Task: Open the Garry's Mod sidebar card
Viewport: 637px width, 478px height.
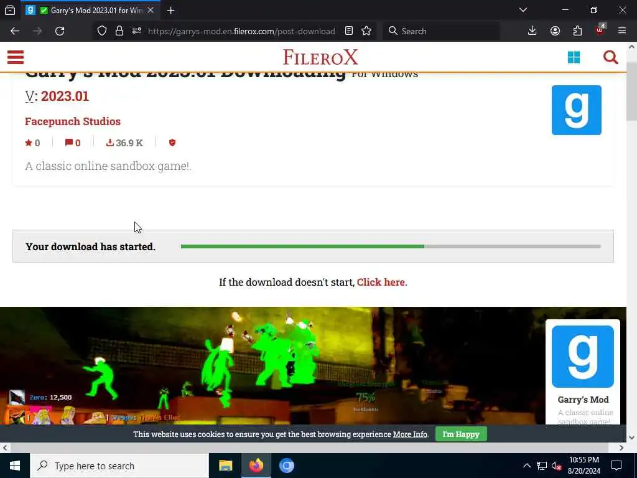Action: 583,372
